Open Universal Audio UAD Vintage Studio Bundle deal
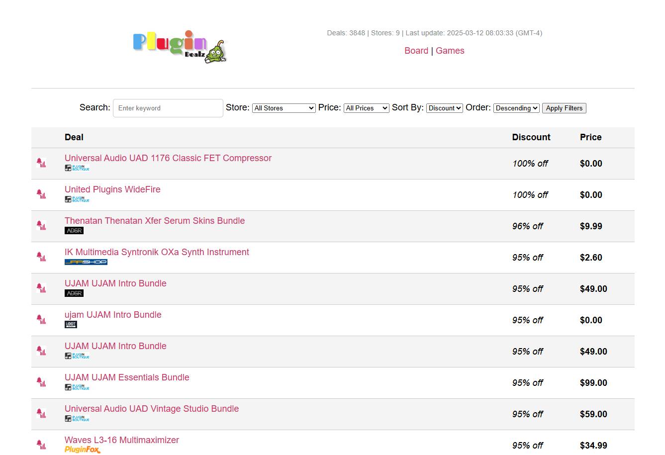This screenshot has width=665, height=455. click(152, 409)
